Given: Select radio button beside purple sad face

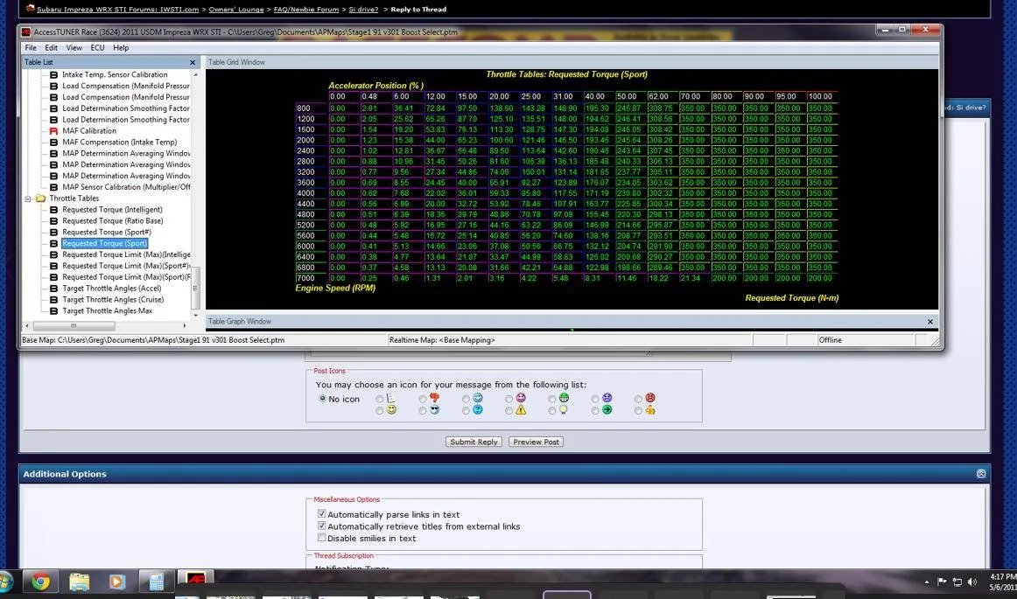Looking at the screenshot, I should pos(595,400).
